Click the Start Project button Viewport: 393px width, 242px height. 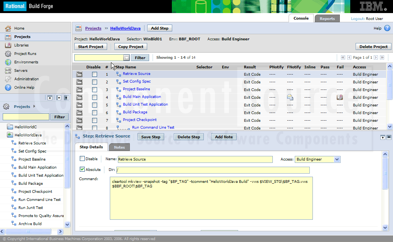tap(91, 47)
